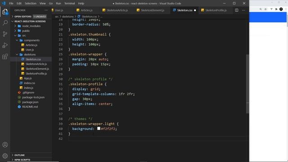Viewport: 288px width, 162px height.
Task: Switch to the SkeletonProfile.js tab
Action: [x=216, y=10]
